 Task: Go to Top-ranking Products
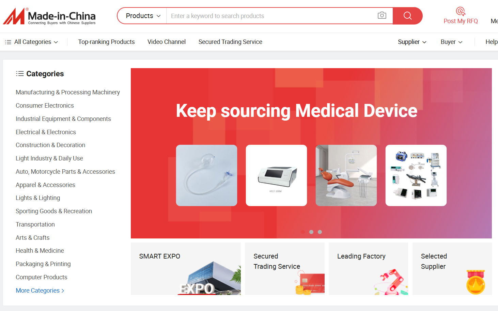coord(107,42)
